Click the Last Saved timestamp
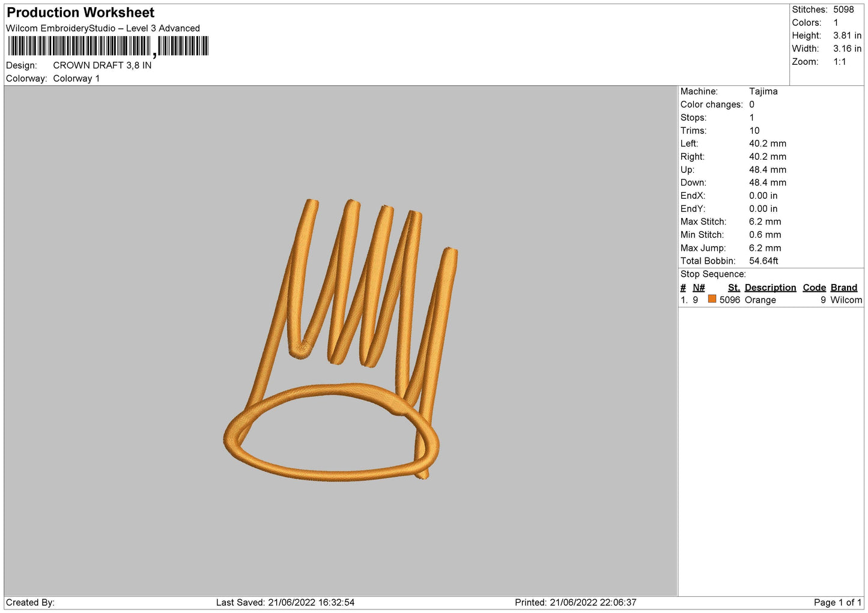 [x=285, y=602]
